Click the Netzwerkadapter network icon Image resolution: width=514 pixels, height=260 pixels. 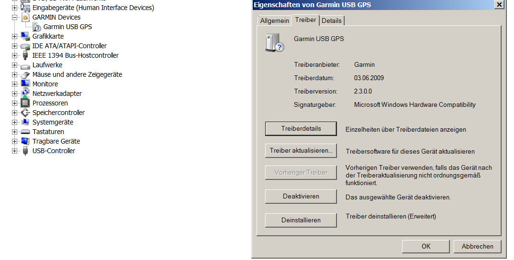coord(25,94)
